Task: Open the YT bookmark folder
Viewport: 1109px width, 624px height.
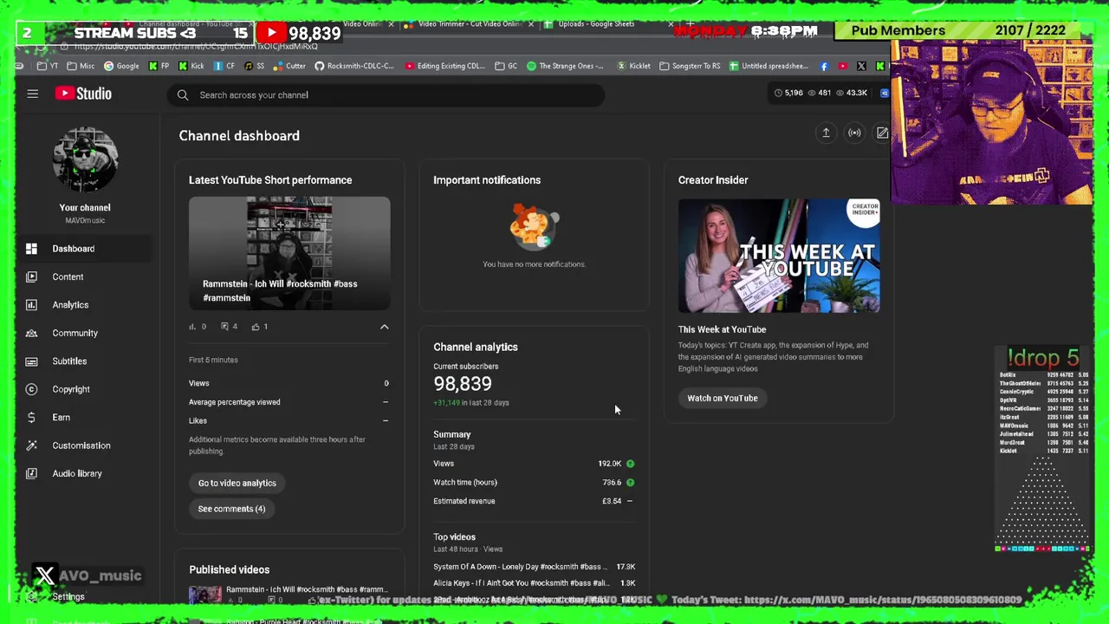Action: click(49, 66)
